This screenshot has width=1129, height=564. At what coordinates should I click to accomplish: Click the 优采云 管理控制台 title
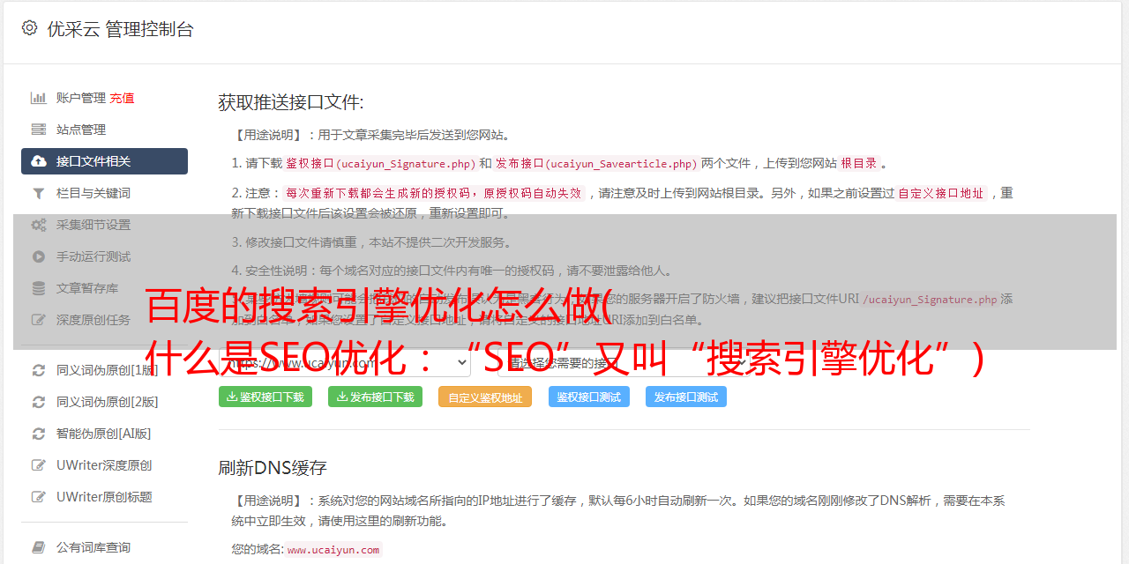click(120, 29)
